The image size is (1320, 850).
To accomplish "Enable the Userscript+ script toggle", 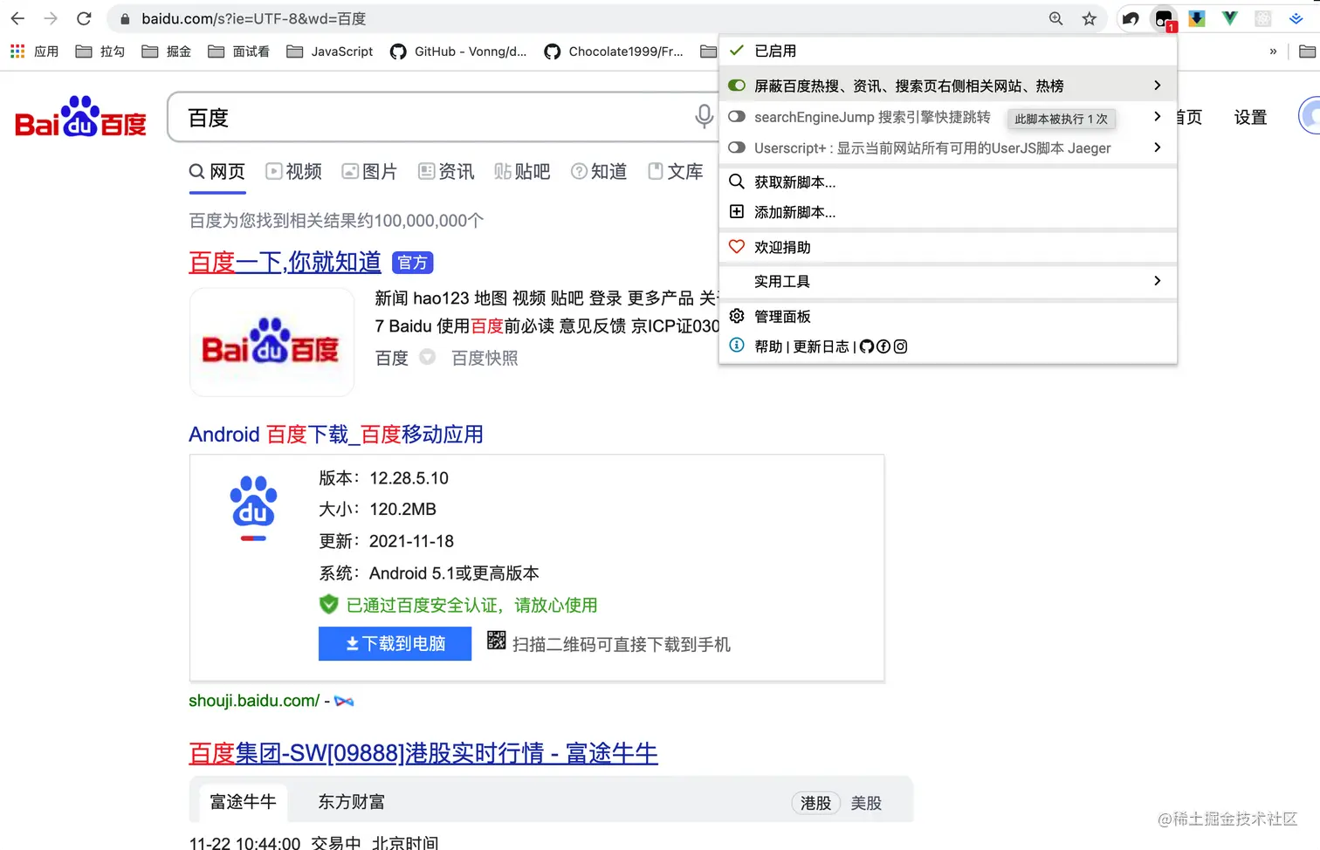I will click(x=737, y=147).
